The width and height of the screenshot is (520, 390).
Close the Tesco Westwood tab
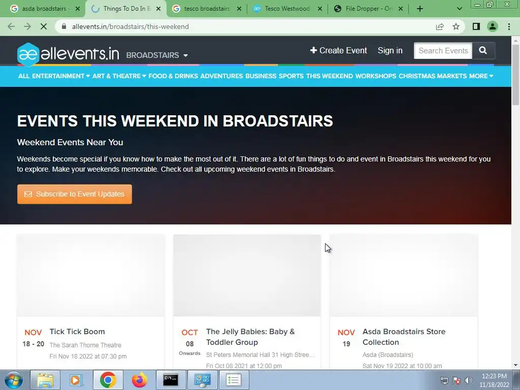pyautogui.click(x=320, y=9)
